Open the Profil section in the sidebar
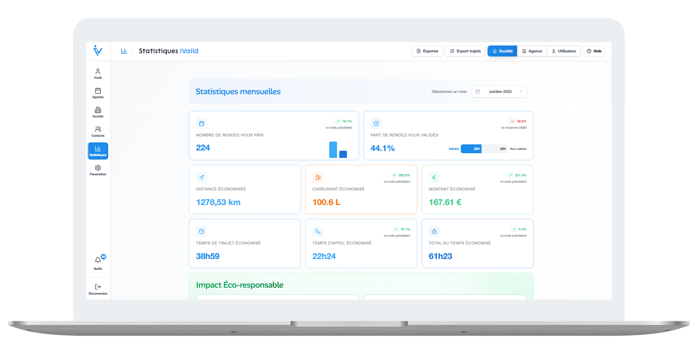The width and height of the screenshot is (698, 344). 97,73
